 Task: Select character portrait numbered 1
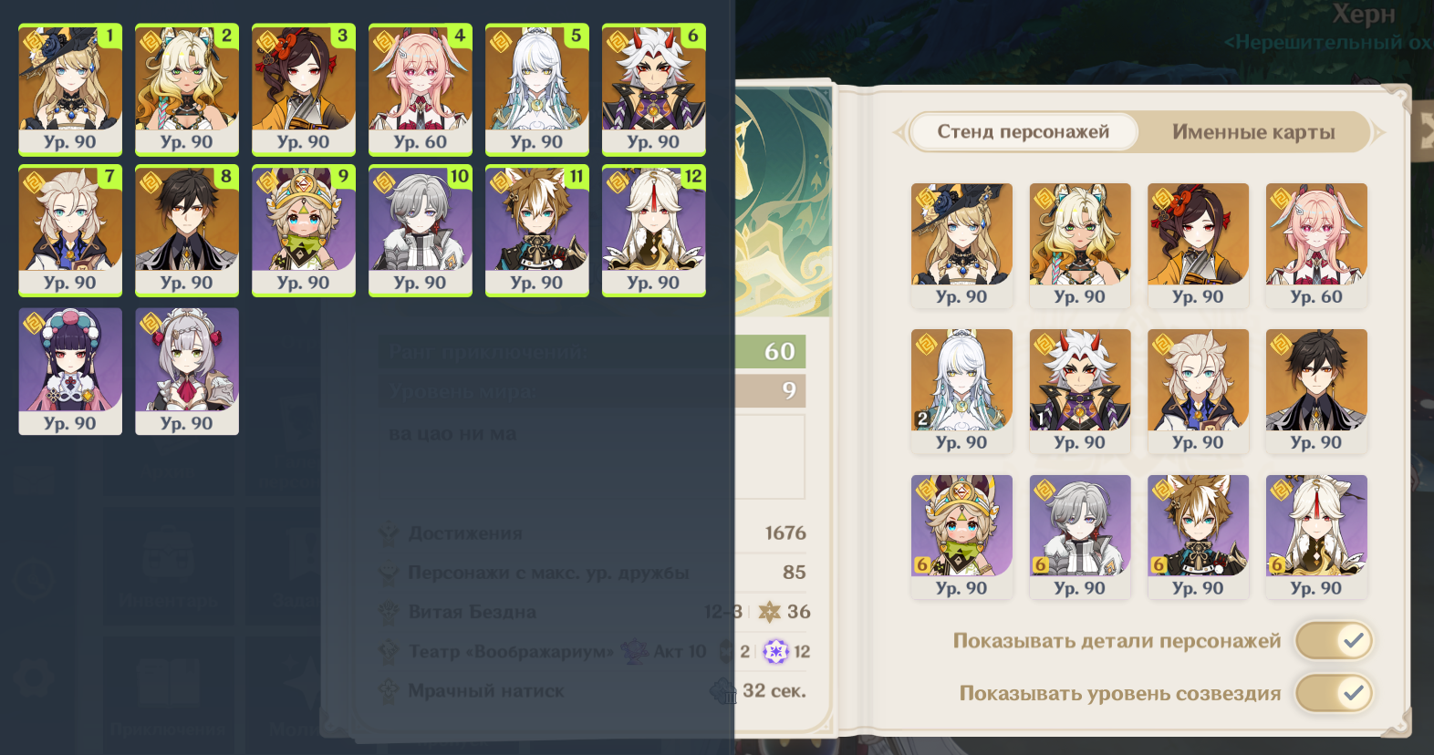(x=70, y=89)
